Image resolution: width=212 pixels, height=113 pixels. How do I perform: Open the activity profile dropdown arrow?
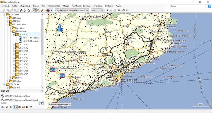(x=51, y=10)
